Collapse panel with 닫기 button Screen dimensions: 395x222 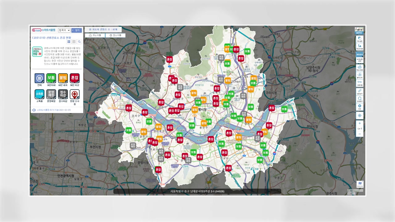tap(76, 30)
